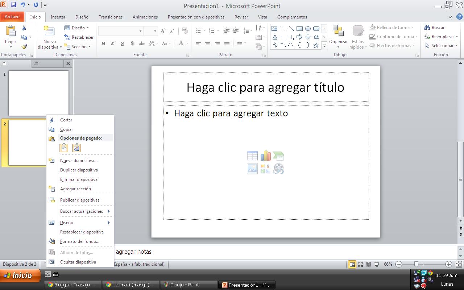Switch to the Transiciones ribbon tab

pos(110,17)
